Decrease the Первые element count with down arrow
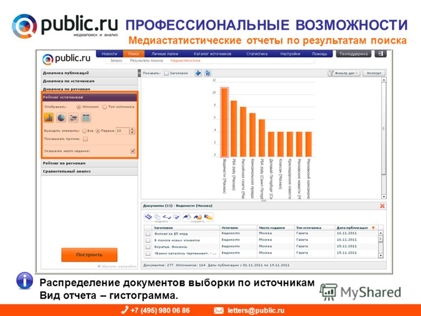Image resolution: width=421 pixels, height=316 pixels. point(132,133)
